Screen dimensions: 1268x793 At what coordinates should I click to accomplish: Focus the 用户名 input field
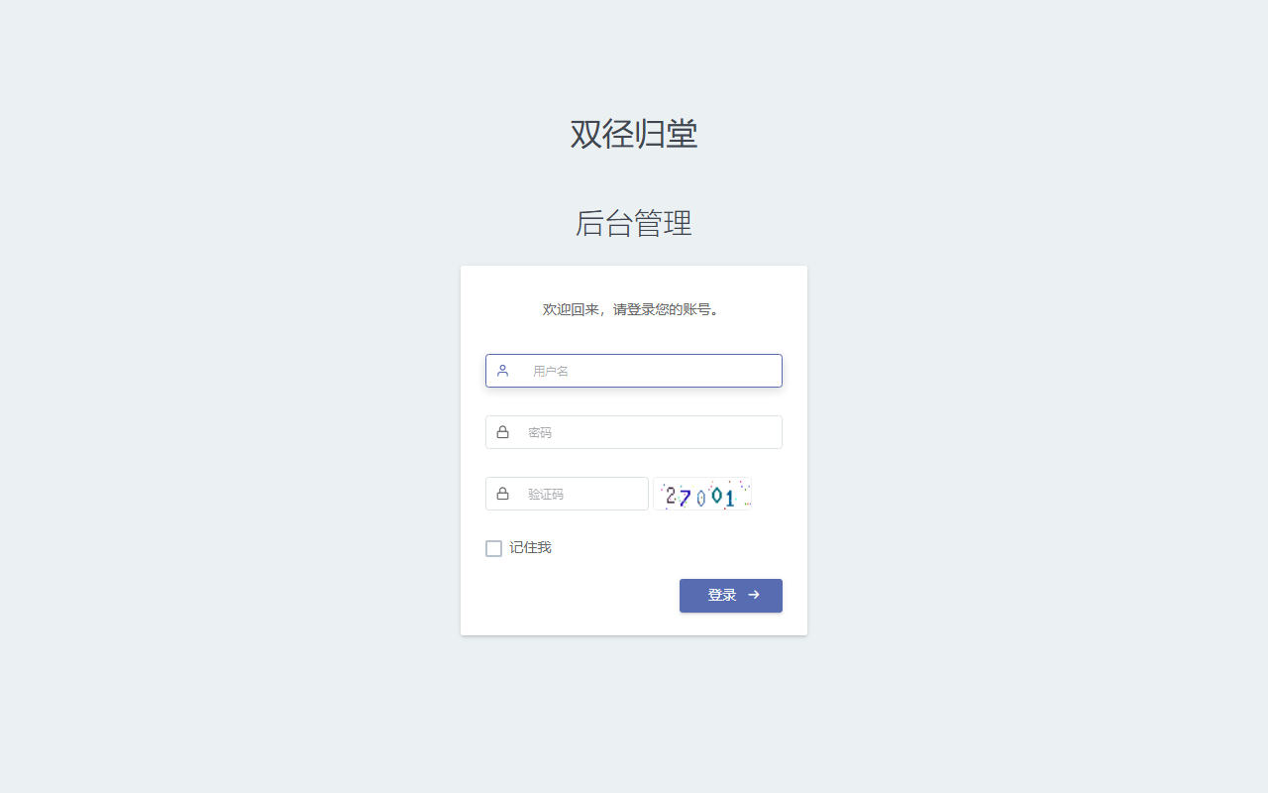point(634,371)
